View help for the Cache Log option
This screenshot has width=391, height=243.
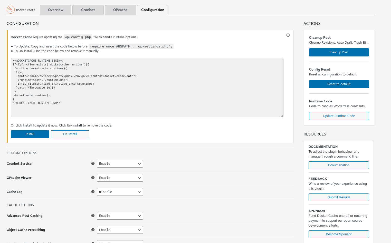[93, 192]
